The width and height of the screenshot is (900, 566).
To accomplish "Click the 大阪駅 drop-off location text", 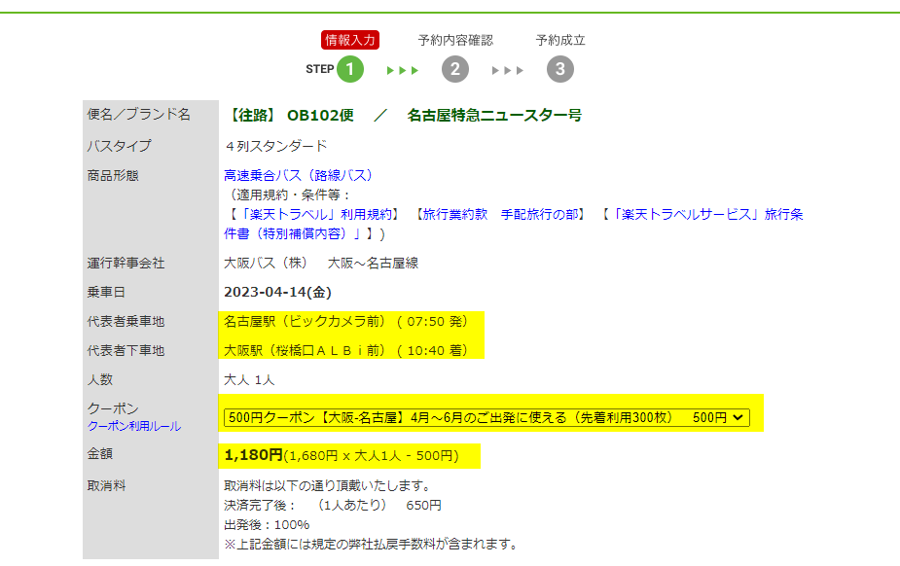I will click(345, 350).
